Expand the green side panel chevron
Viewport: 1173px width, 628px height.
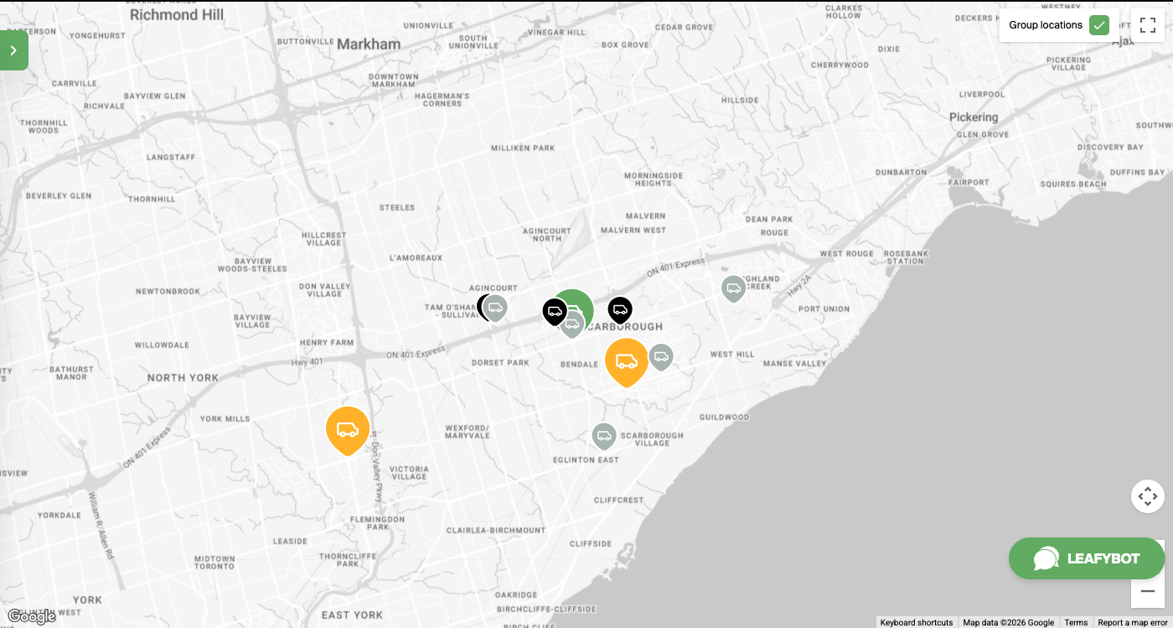tap(13, 50)
